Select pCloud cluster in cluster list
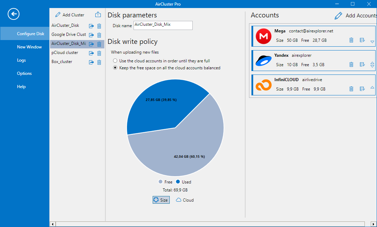377x227 pixels. (x=65, y=53)
